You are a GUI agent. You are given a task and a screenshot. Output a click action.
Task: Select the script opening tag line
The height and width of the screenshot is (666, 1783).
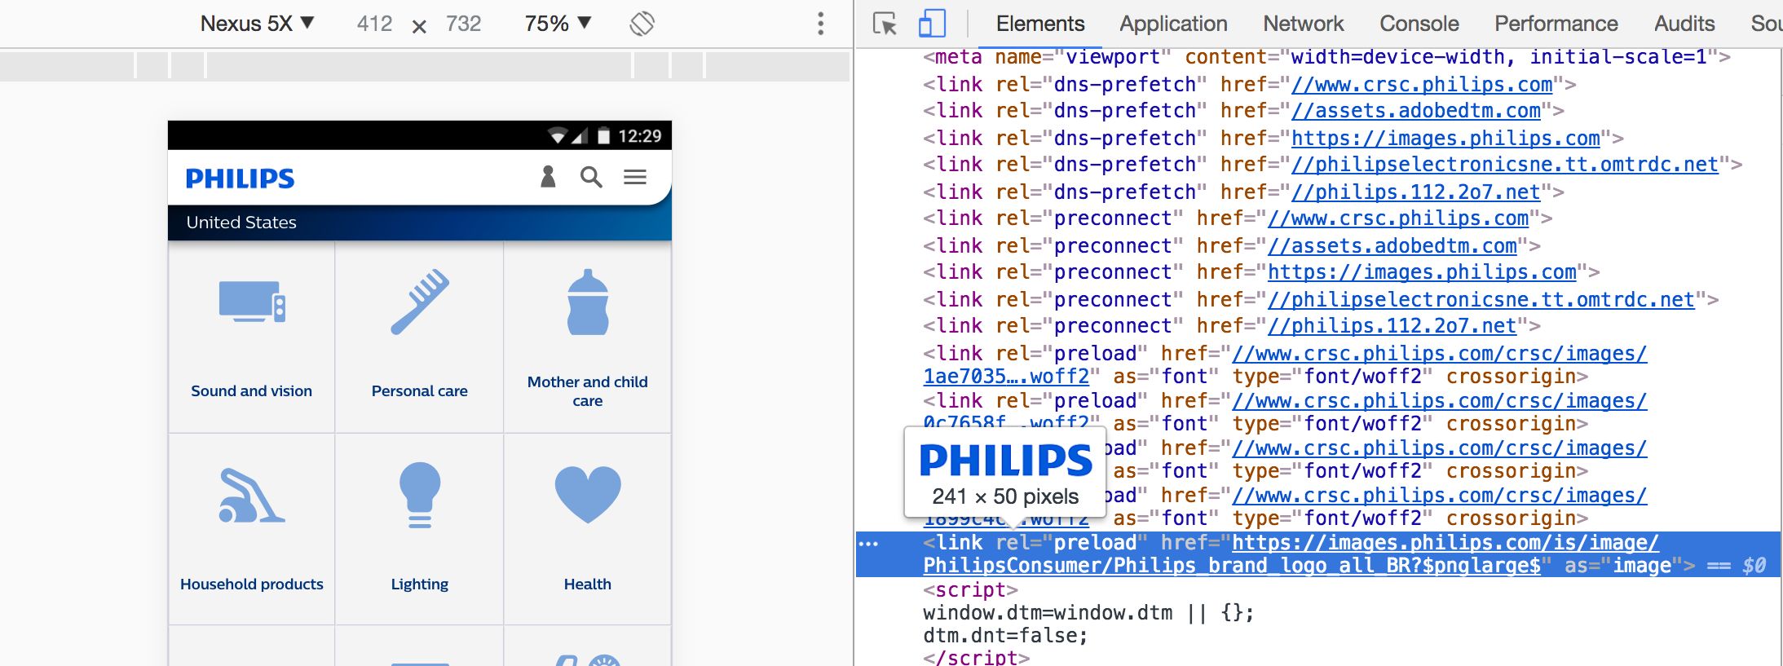click(x=970, y=590)
